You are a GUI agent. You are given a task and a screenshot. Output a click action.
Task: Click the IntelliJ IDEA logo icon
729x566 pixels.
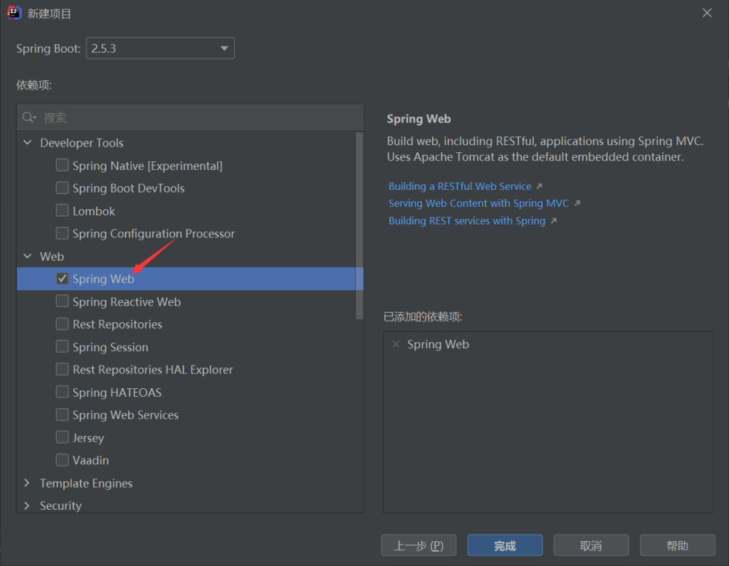[x=14, y=14]
